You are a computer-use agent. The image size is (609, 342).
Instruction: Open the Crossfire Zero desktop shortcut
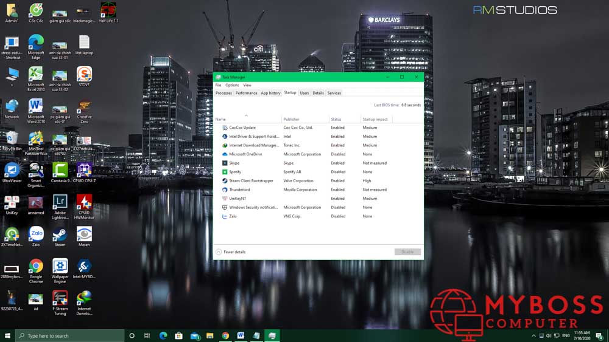coord(84,111)
